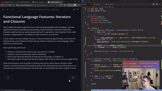Toggle the mdBook sidebar hamburger icon
Screen dimensions: 162x91
(x=3, y=9)
